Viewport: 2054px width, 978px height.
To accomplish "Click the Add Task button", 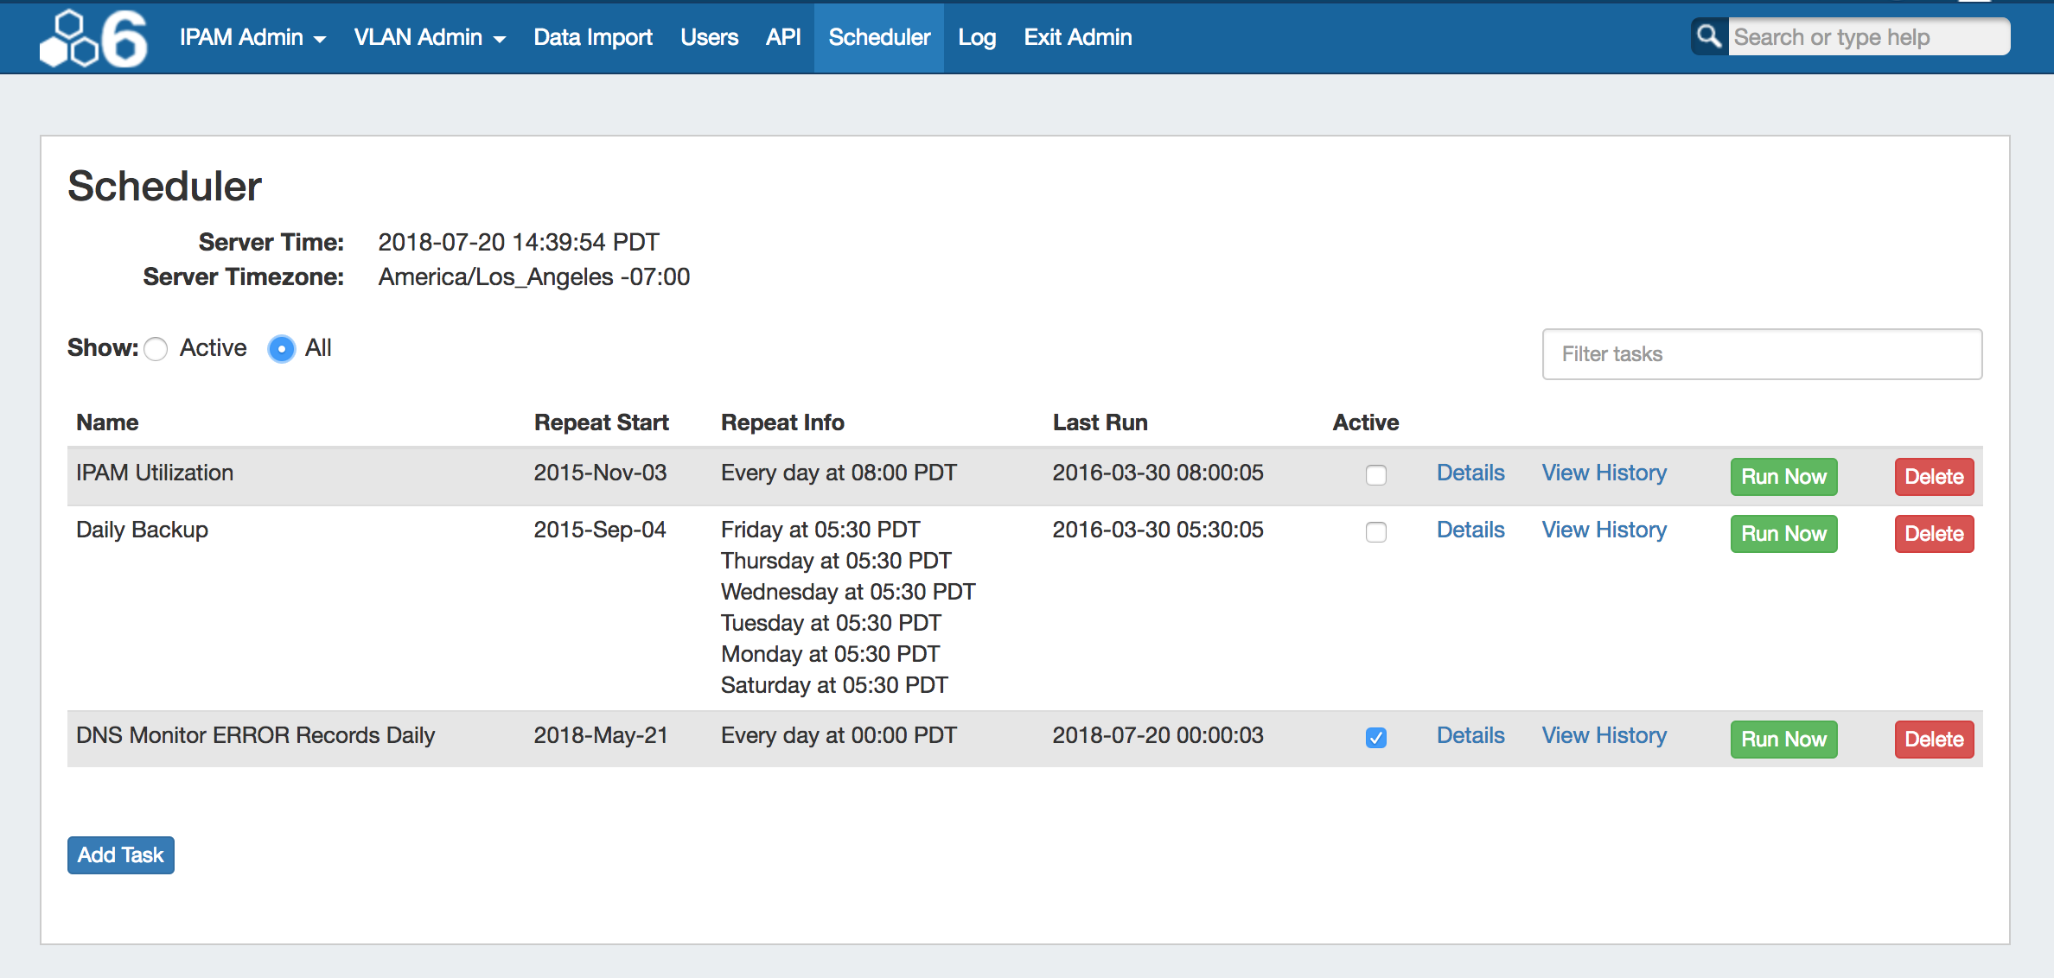I will (121, 855).
